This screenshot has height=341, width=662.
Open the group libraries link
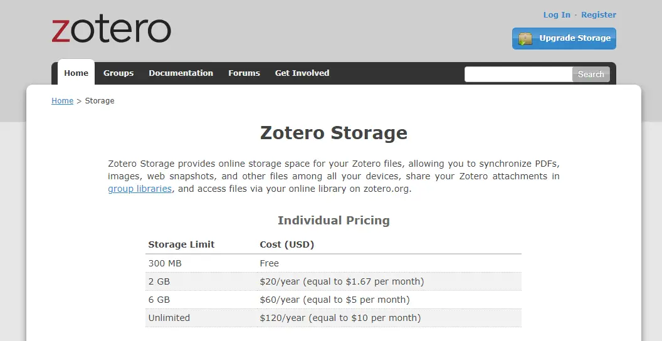(140, 189)
